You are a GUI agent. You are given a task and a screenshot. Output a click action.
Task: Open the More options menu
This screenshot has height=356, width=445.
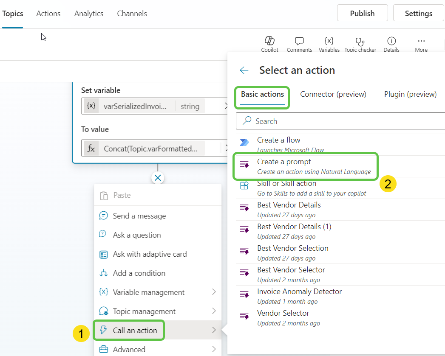421,42
